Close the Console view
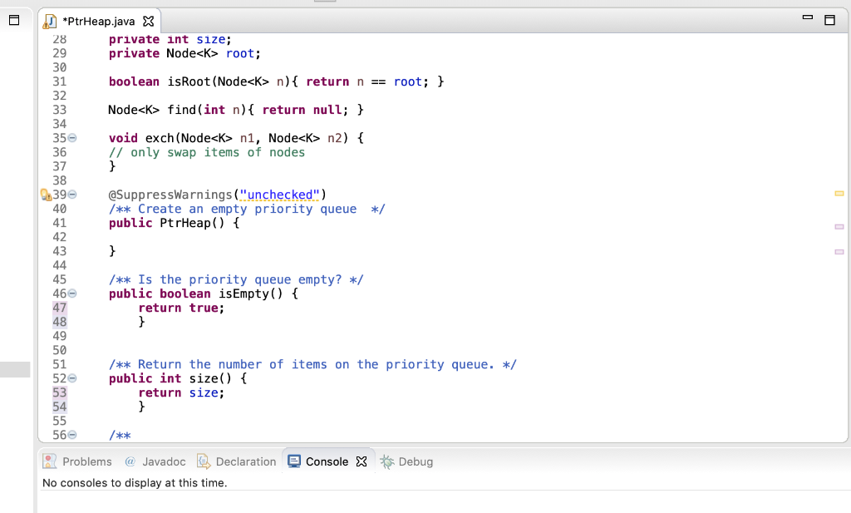The image size is (851, 513). (360, 461)
